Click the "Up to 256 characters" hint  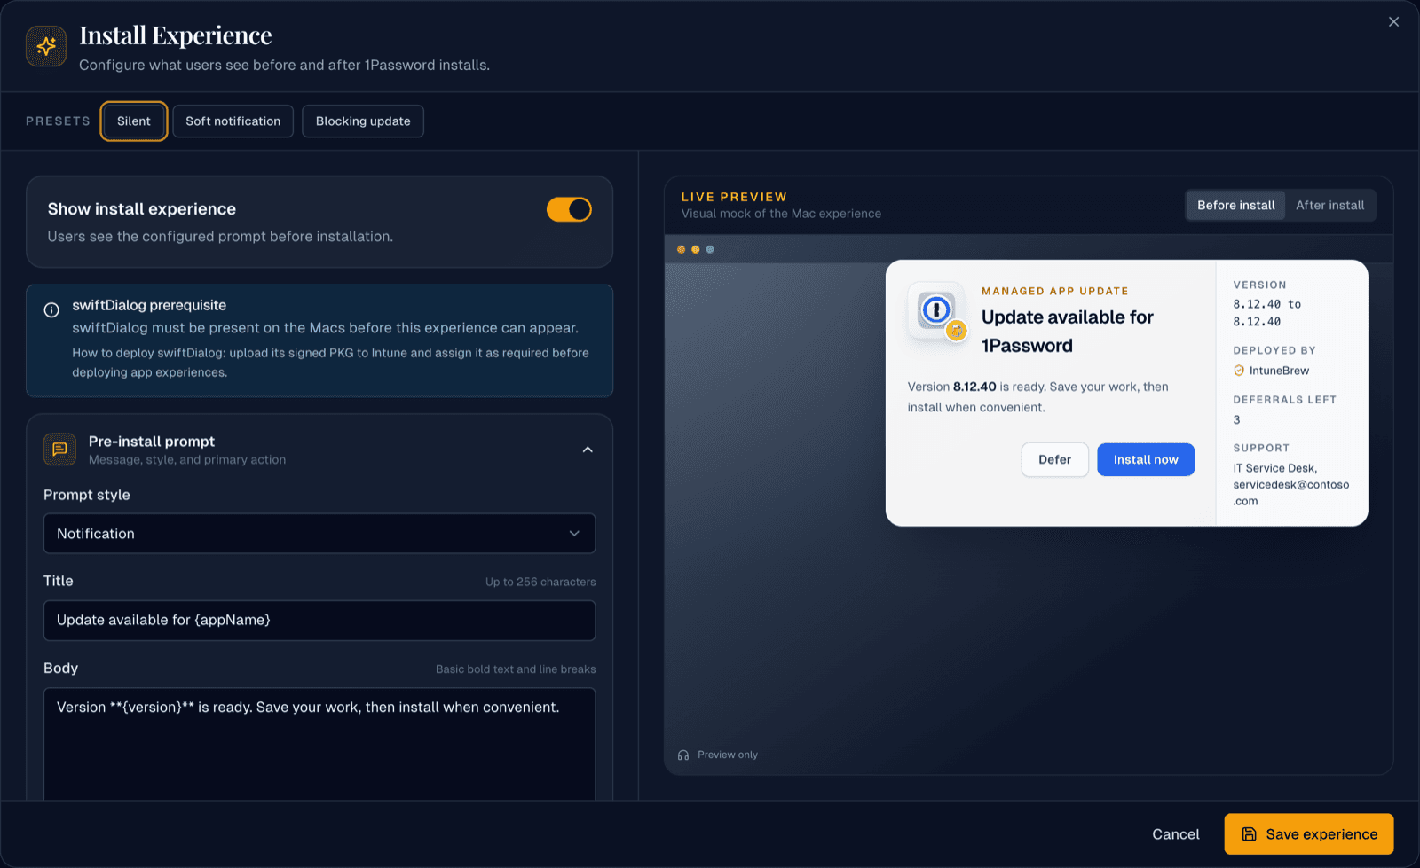point(540,583)
